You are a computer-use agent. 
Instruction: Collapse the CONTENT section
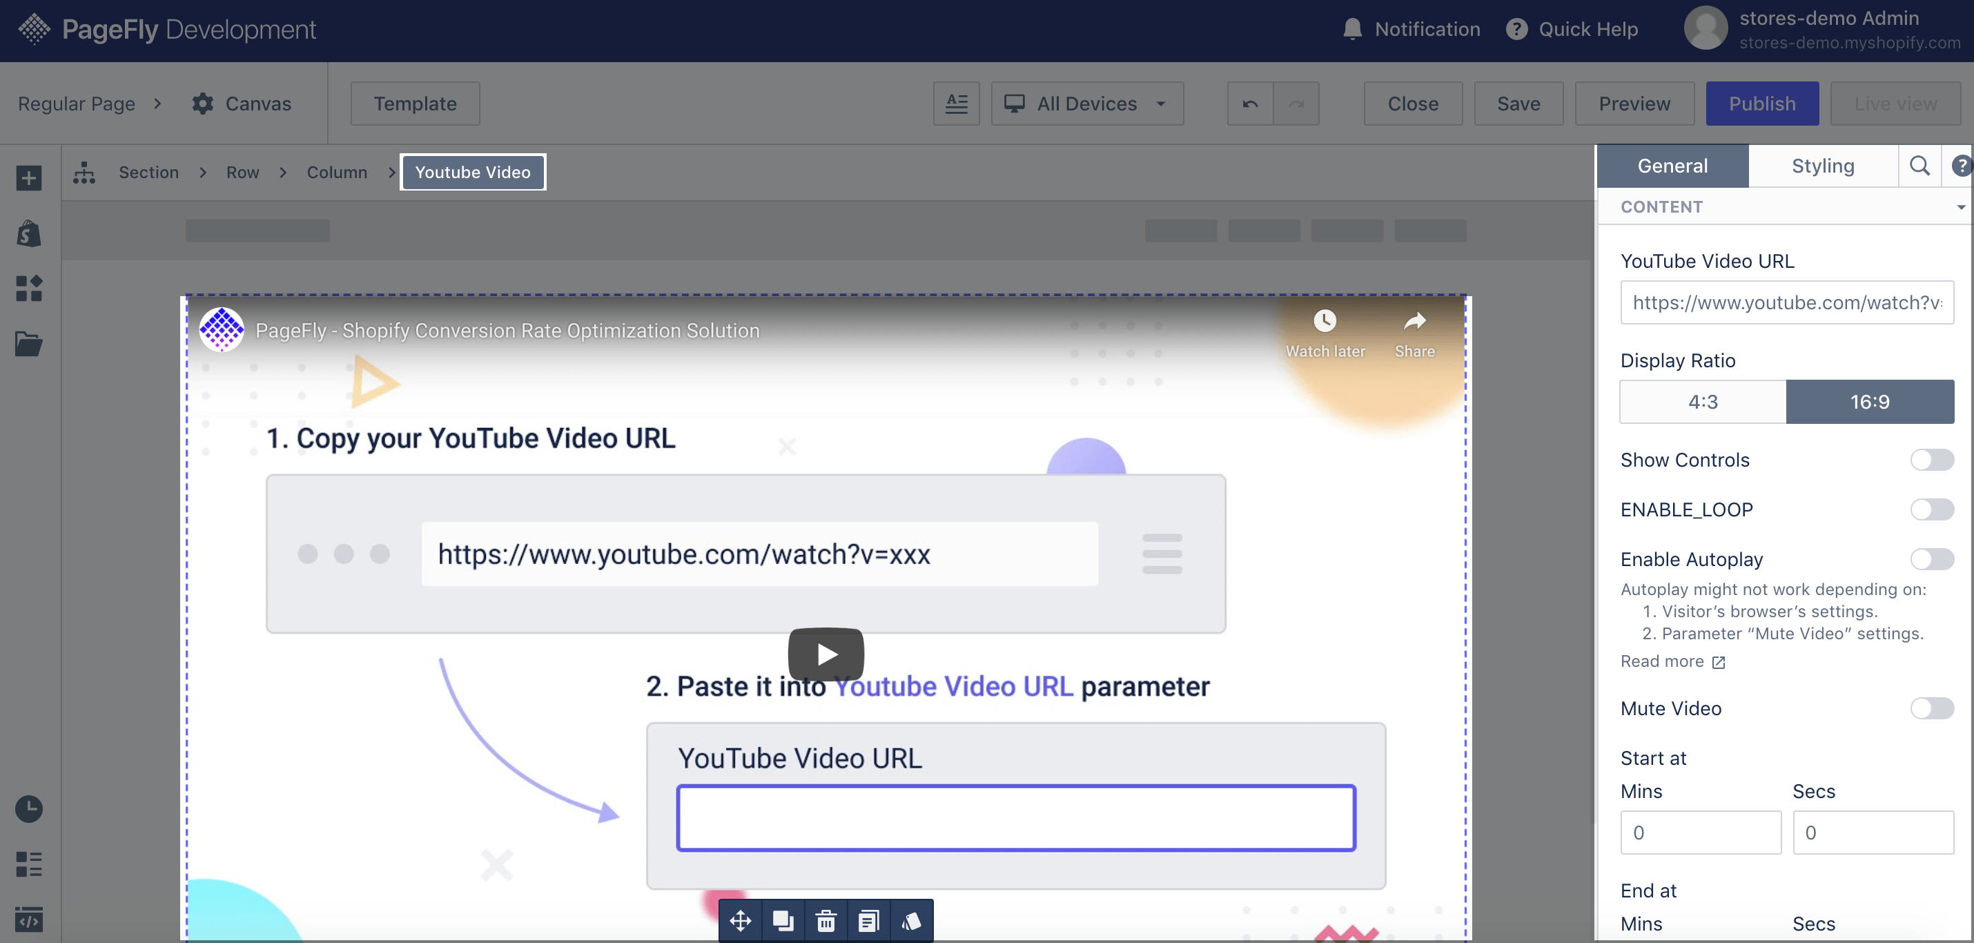(1960, 208)
